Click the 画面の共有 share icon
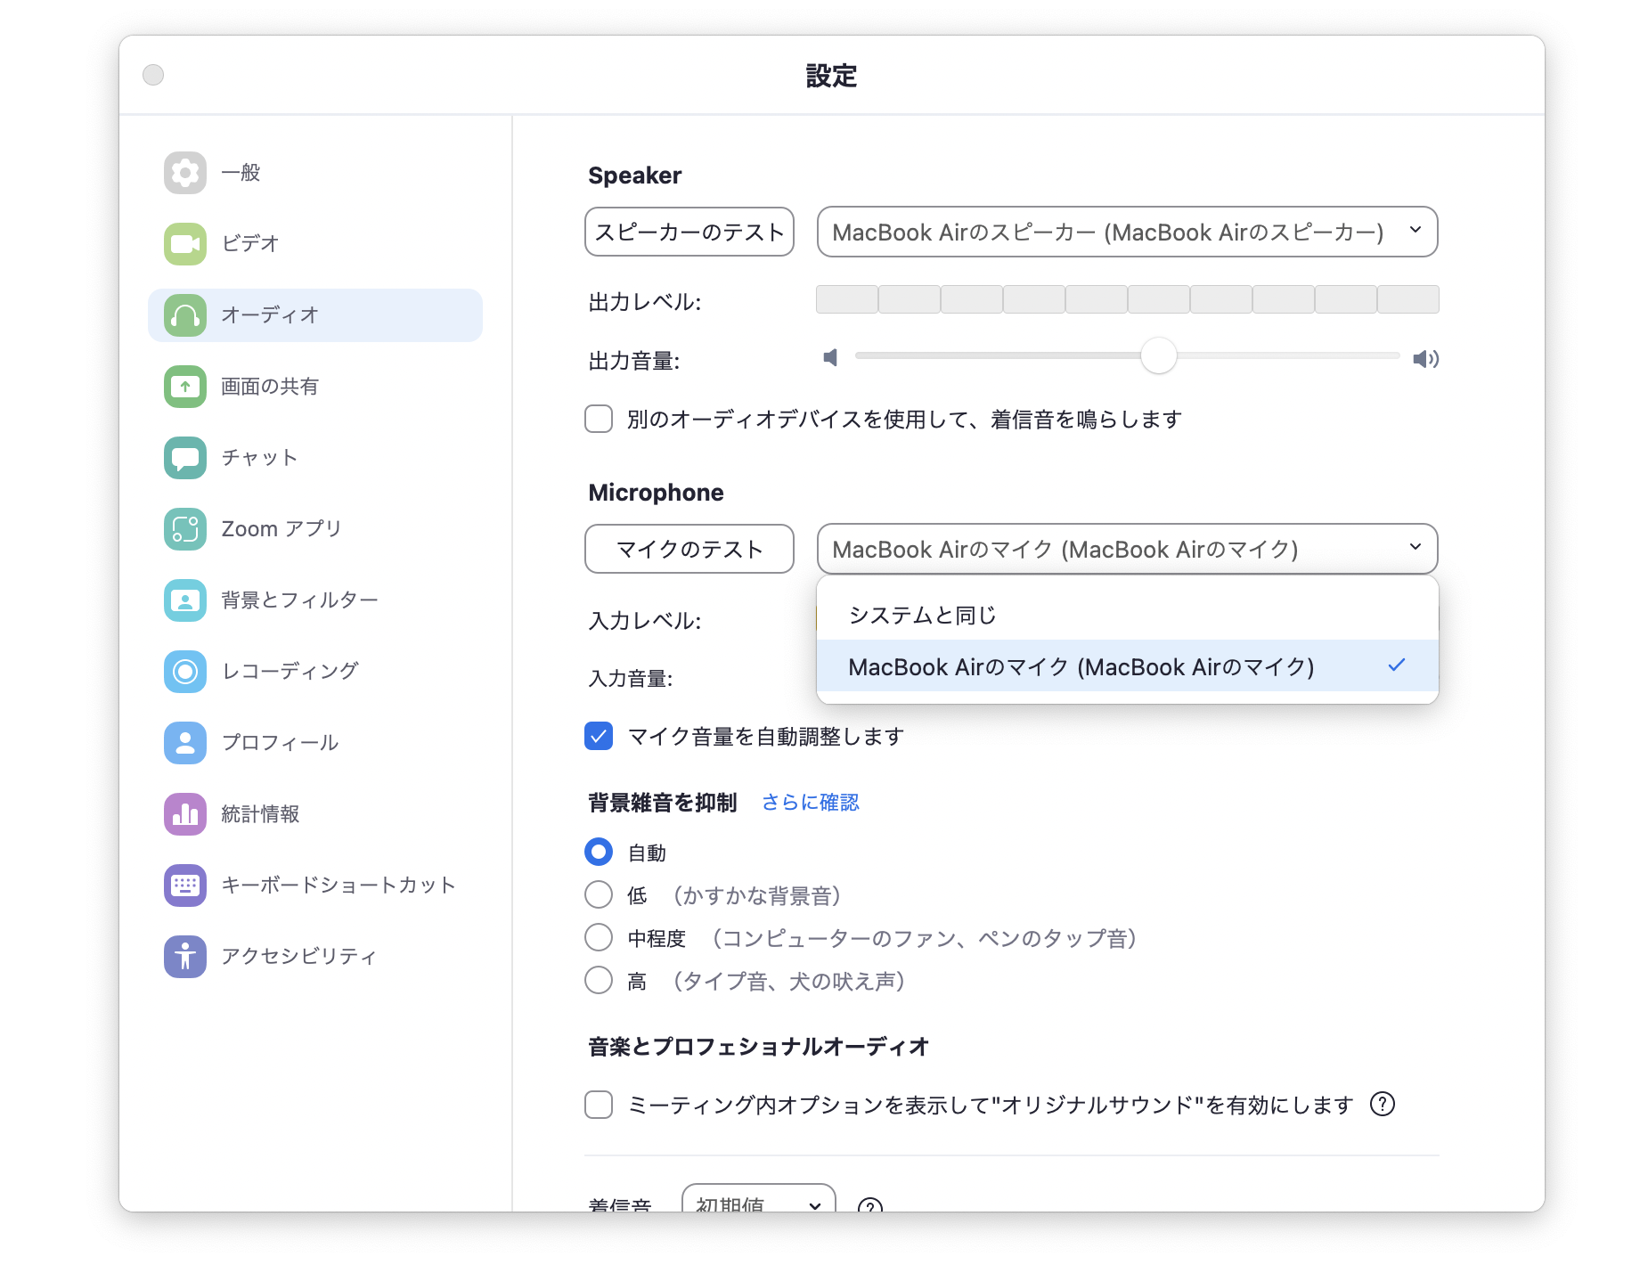The width and height of the screenshot is (1648, 1265). tap(185, 387)
